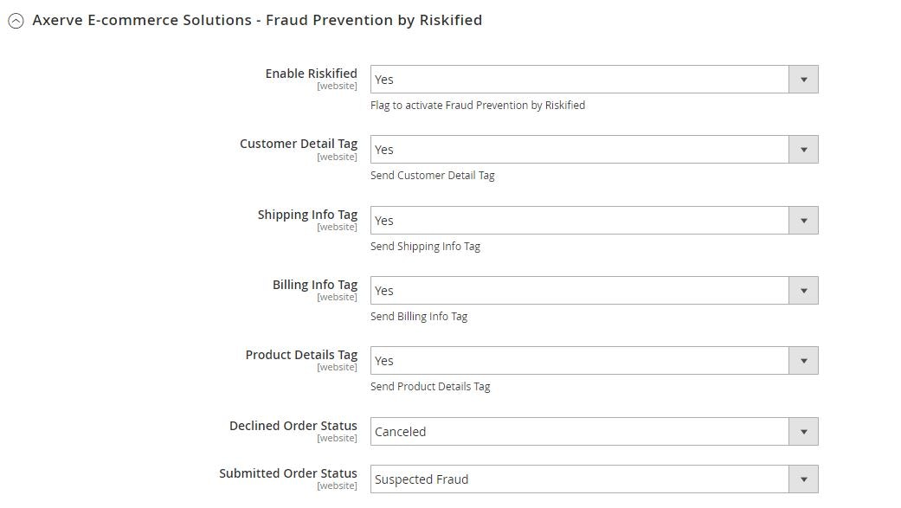Viewport: 901px width, 508px height.
Task: Open the Product Details Tag dropdown
Action: [594, 361]
